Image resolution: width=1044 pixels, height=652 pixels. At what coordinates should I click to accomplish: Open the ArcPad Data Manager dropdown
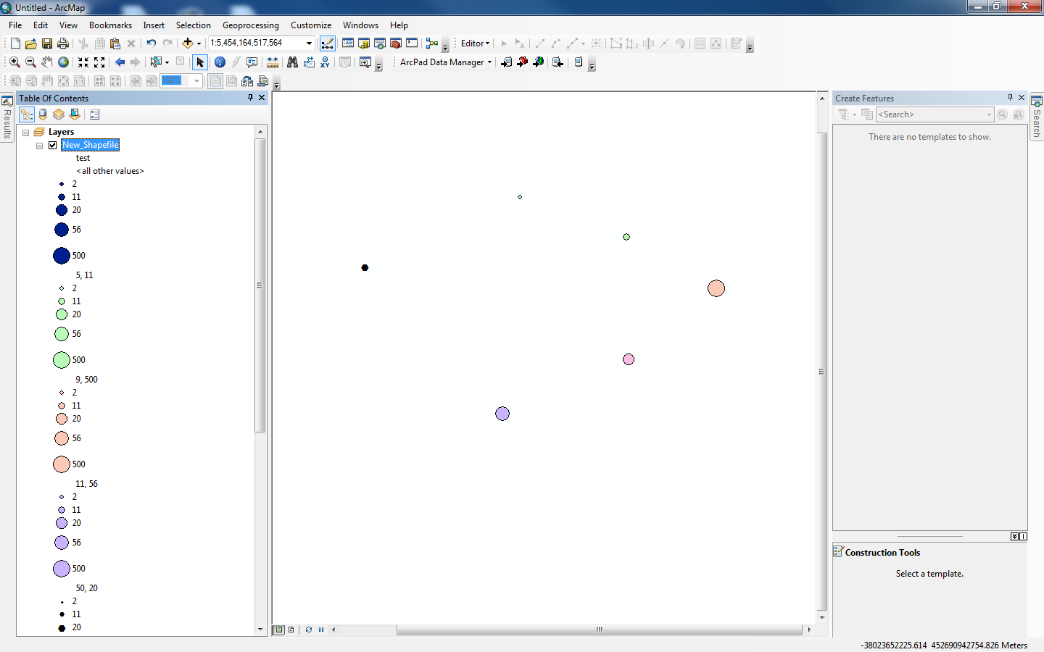(446, 62)
